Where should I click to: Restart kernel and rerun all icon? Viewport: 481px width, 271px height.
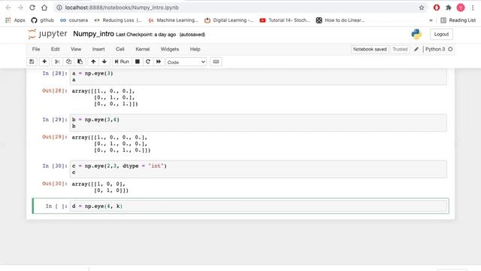tap(159, 62)
